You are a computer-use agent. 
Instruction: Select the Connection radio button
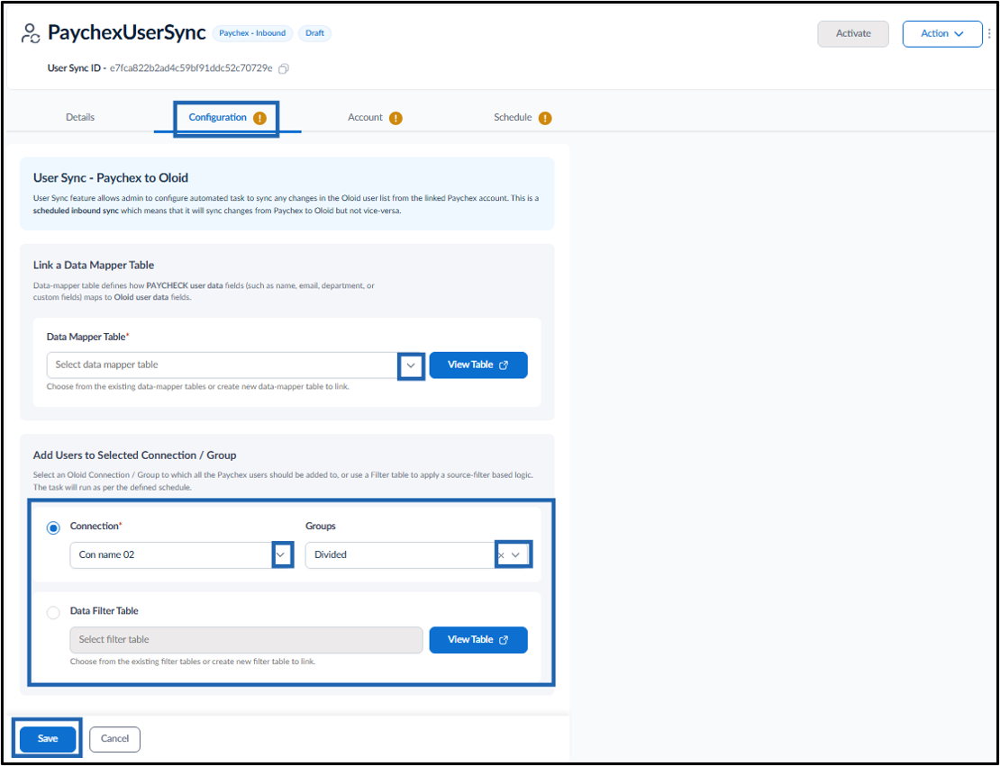(53, 527)
